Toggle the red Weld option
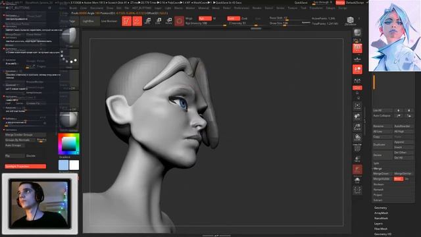 [x=399, y=179]
